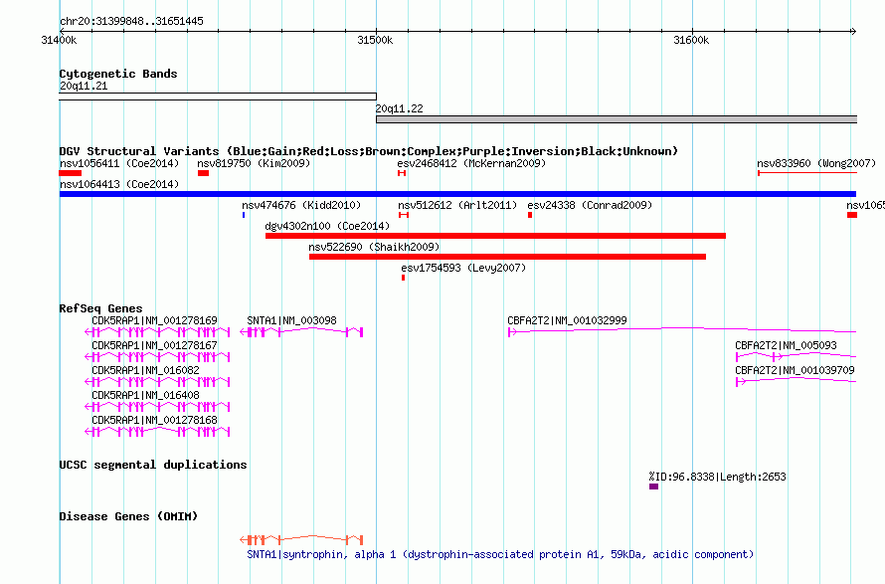Image resolution: width=885 pixels, height=584 pixels.
Task: Click the 20q11.22 cytogenetic band bar
Action: click(x=617, y=119)
